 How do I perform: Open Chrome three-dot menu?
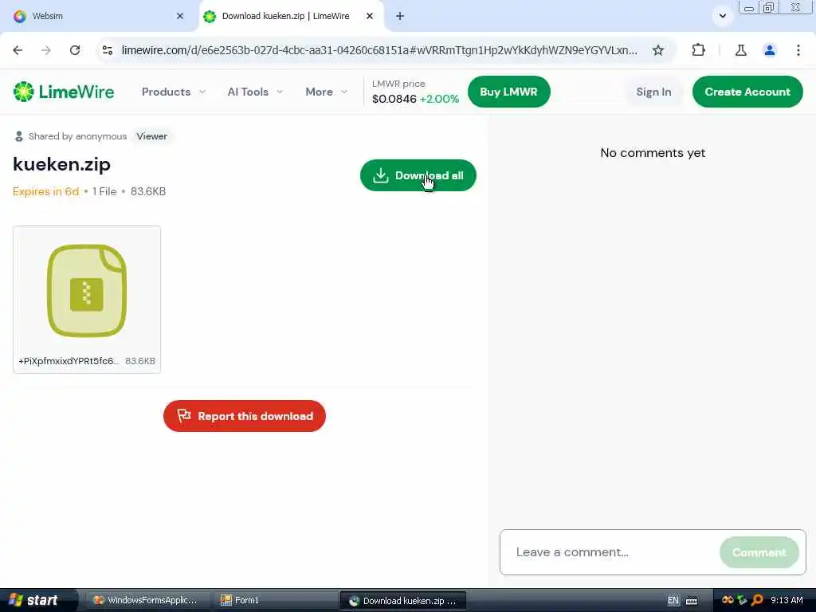click(x=798, y=50)
